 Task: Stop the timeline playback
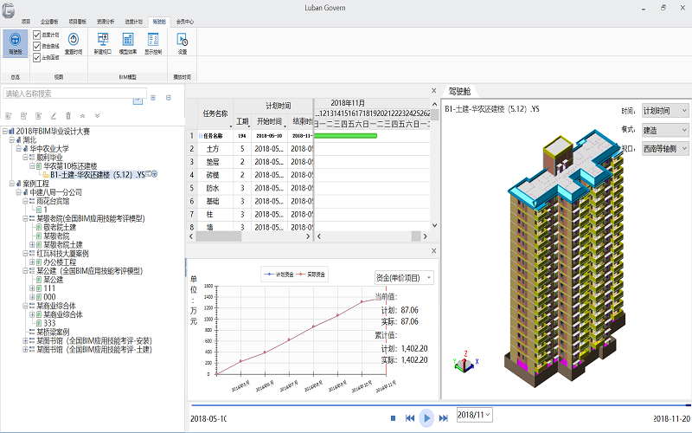point(393,418)
